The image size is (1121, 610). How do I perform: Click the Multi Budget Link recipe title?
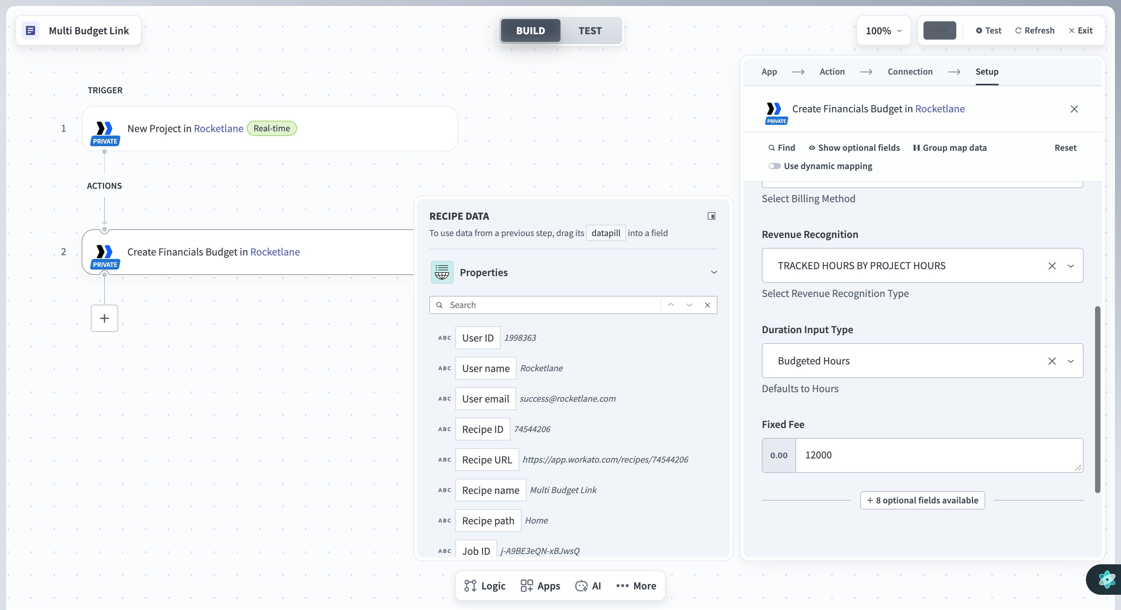tap(89, 30)
